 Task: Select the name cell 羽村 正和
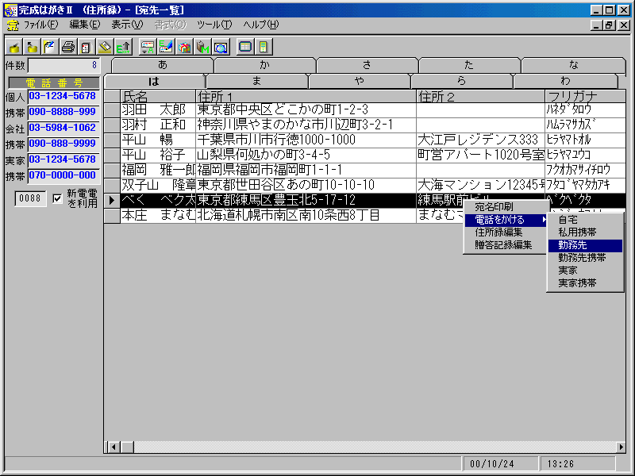[x=158, y=125]
